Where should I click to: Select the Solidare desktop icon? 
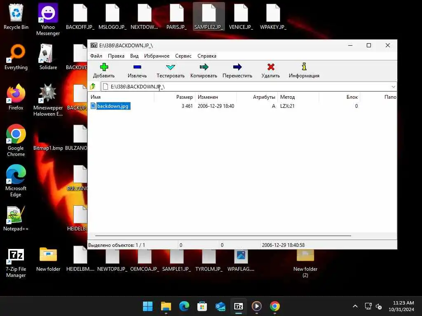click(48, 57)
